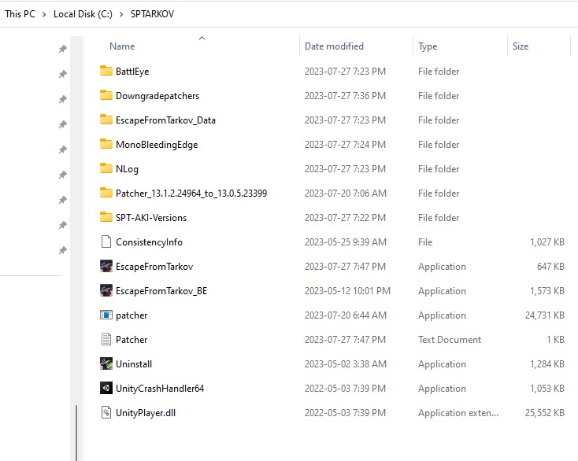Image resolution: width=578 pixels, height=461 pixels.
Task: Click the EscapeFromTarkov_Data folder icon
Action: click(106, 120)
